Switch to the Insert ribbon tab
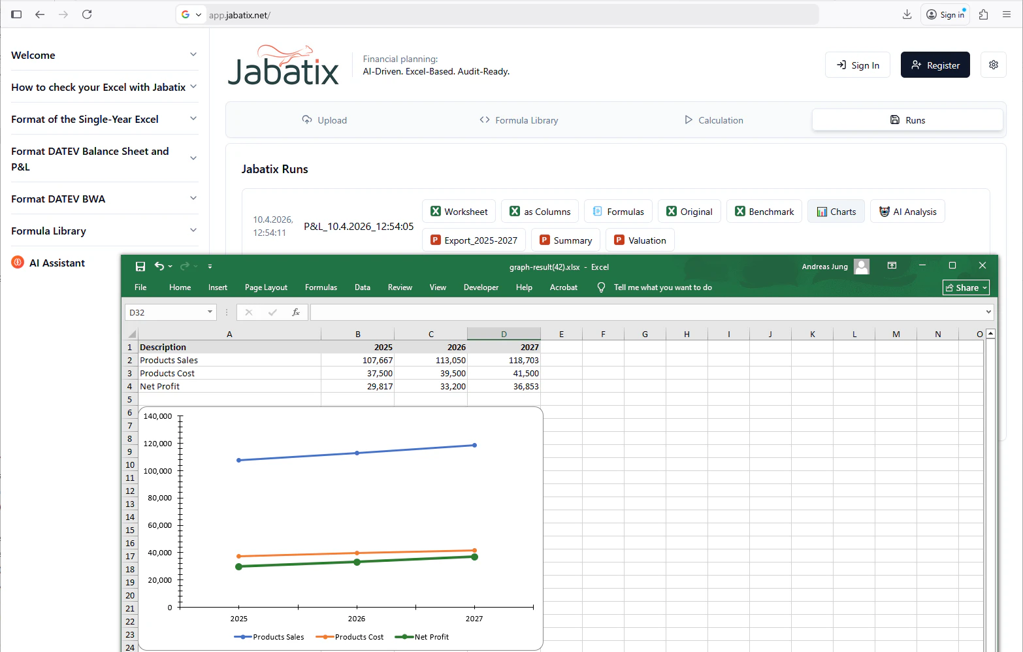This screenshot has width=1023, height=652. [x=218, y=287]
